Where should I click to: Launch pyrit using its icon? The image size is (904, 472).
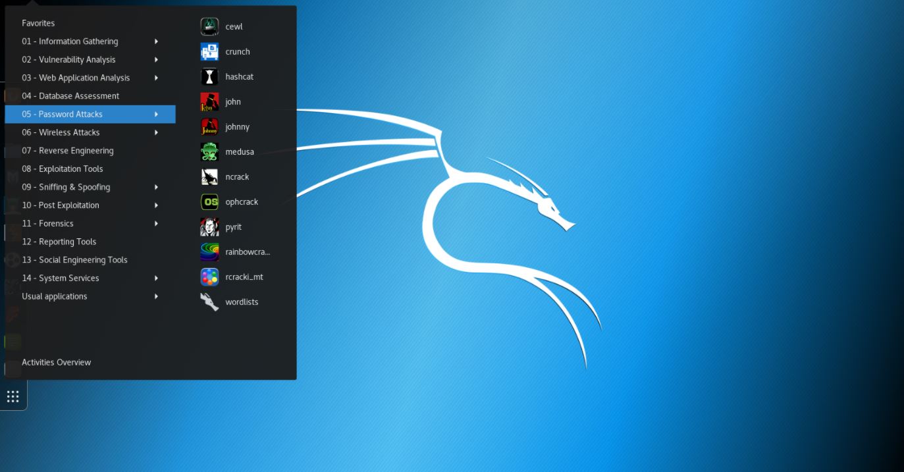point(209,227)
